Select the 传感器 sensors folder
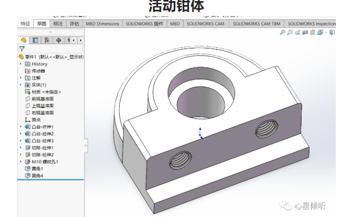Image resolution: width=341 pixels, height=217 pixels. coord(35,71)
